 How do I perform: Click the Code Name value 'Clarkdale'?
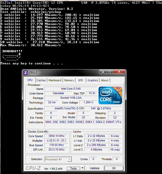coord(58,93)
